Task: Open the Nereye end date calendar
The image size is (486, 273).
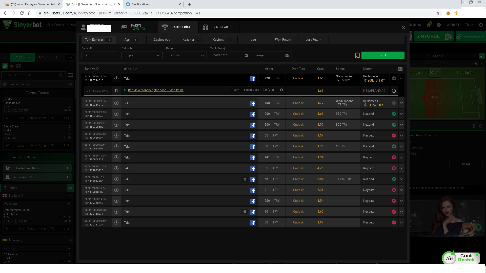Action: point(287,55)
